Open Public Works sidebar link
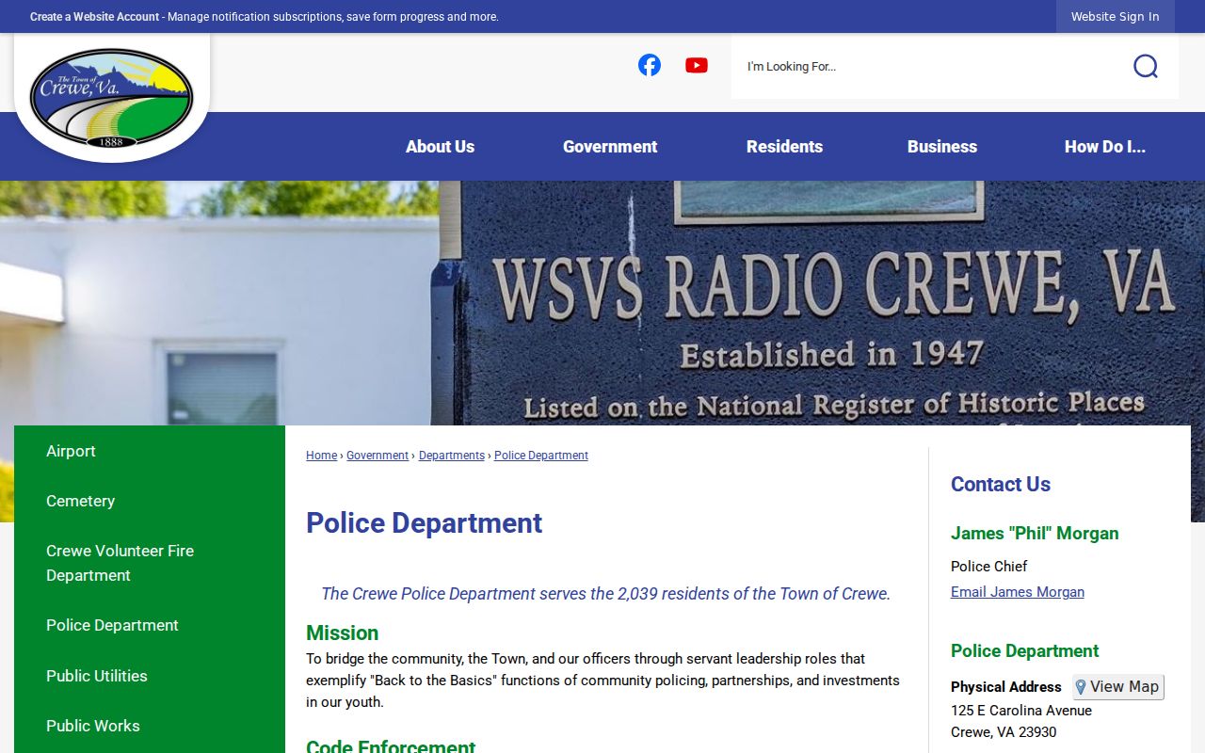Viewport: 1205px width, 753px height. pyautogui.click(x=149, y=726)
